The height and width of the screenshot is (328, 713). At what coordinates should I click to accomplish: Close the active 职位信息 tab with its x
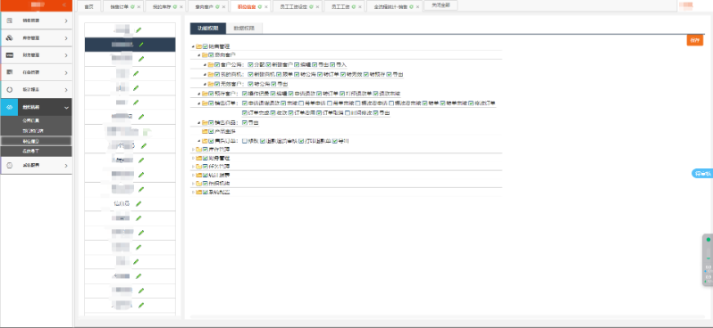click(266, 7)
